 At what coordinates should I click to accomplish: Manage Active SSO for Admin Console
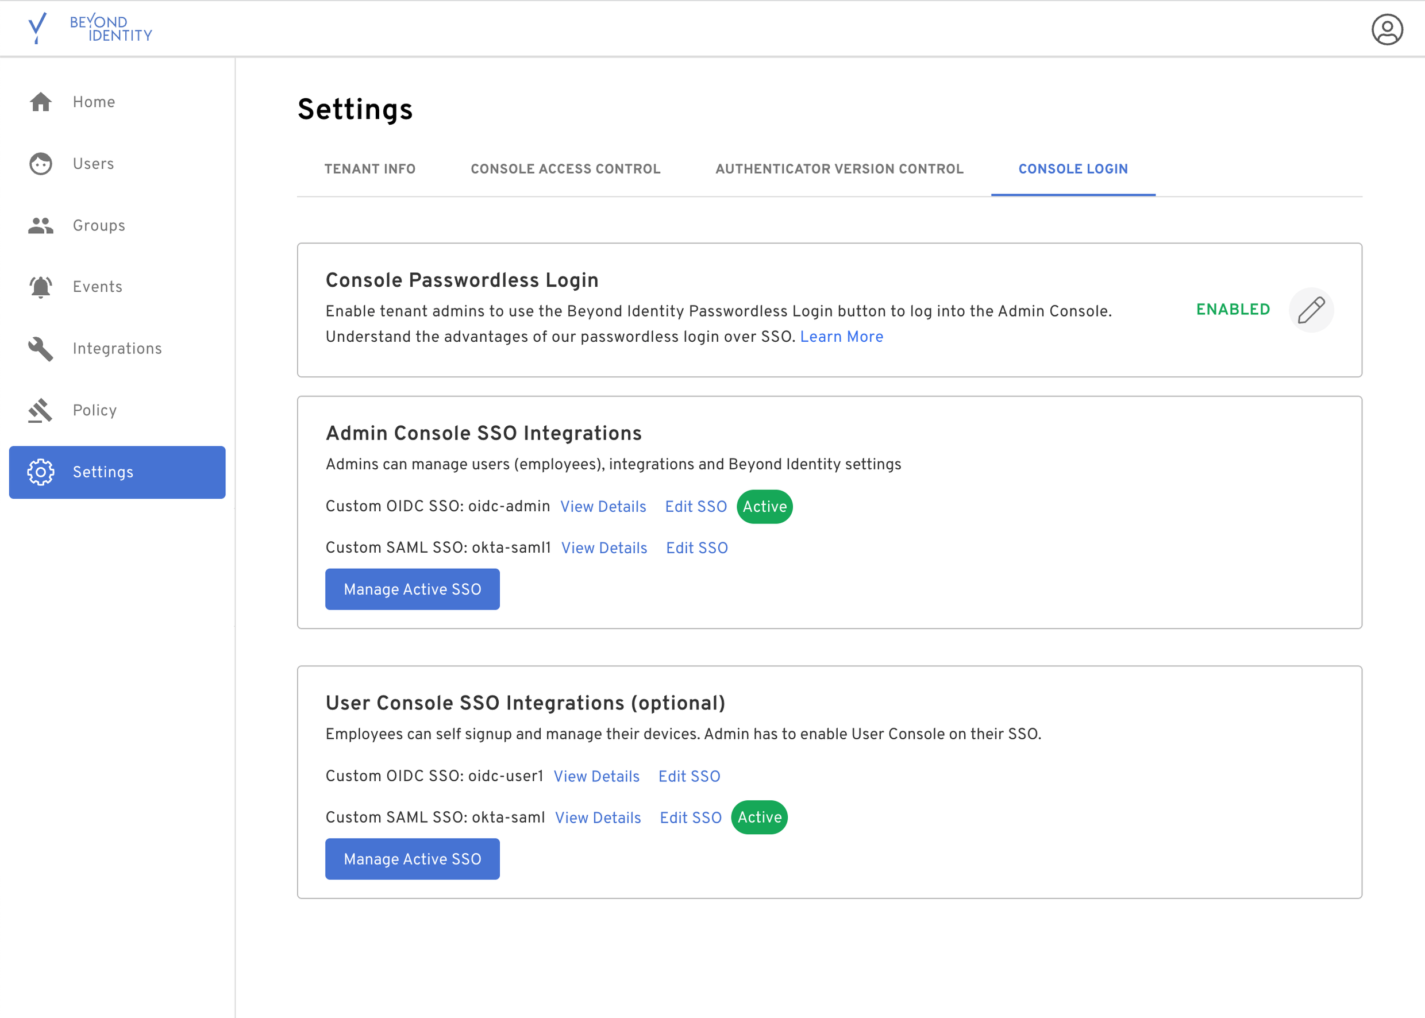(412, 589)
